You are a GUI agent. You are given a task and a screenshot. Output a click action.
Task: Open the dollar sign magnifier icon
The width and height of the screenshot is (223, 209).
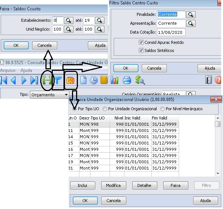(140, 80)
